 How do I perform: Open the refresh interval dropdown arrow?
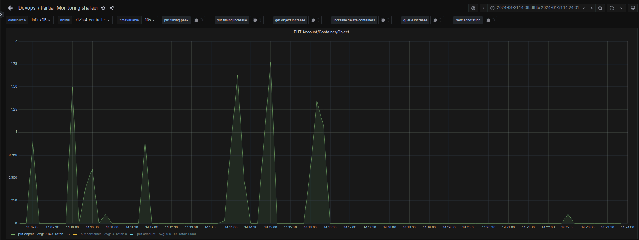[x=621, y=8]
